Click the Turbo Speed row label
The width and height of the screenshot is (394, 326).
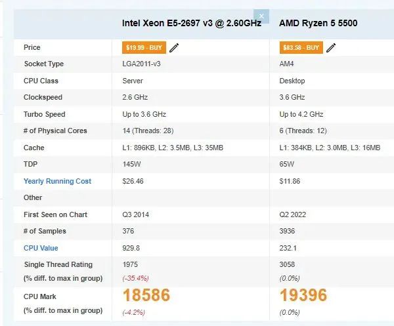point(45,114)
